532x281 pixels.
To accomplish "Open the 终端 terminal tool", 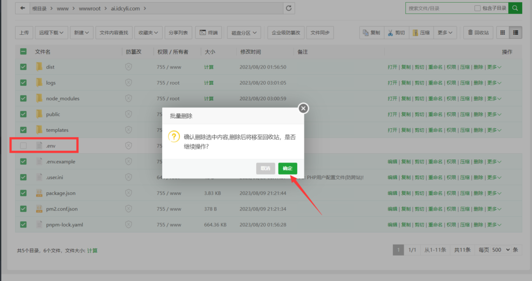I will [x=209, y=33].
